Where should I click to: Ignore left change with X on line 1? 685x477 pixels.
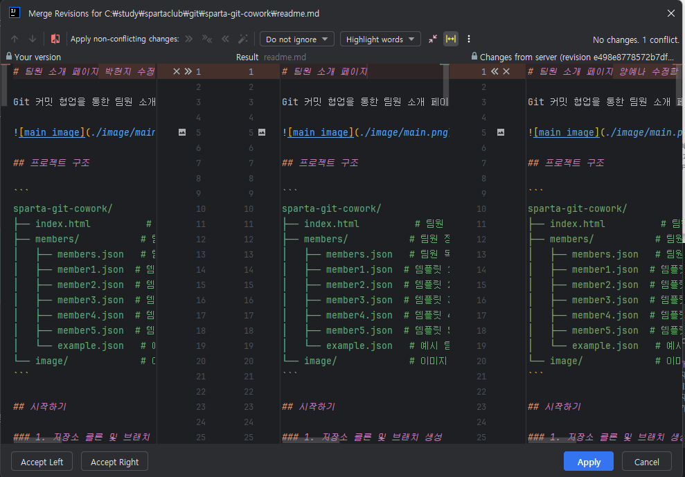click(x=177, y=71)
